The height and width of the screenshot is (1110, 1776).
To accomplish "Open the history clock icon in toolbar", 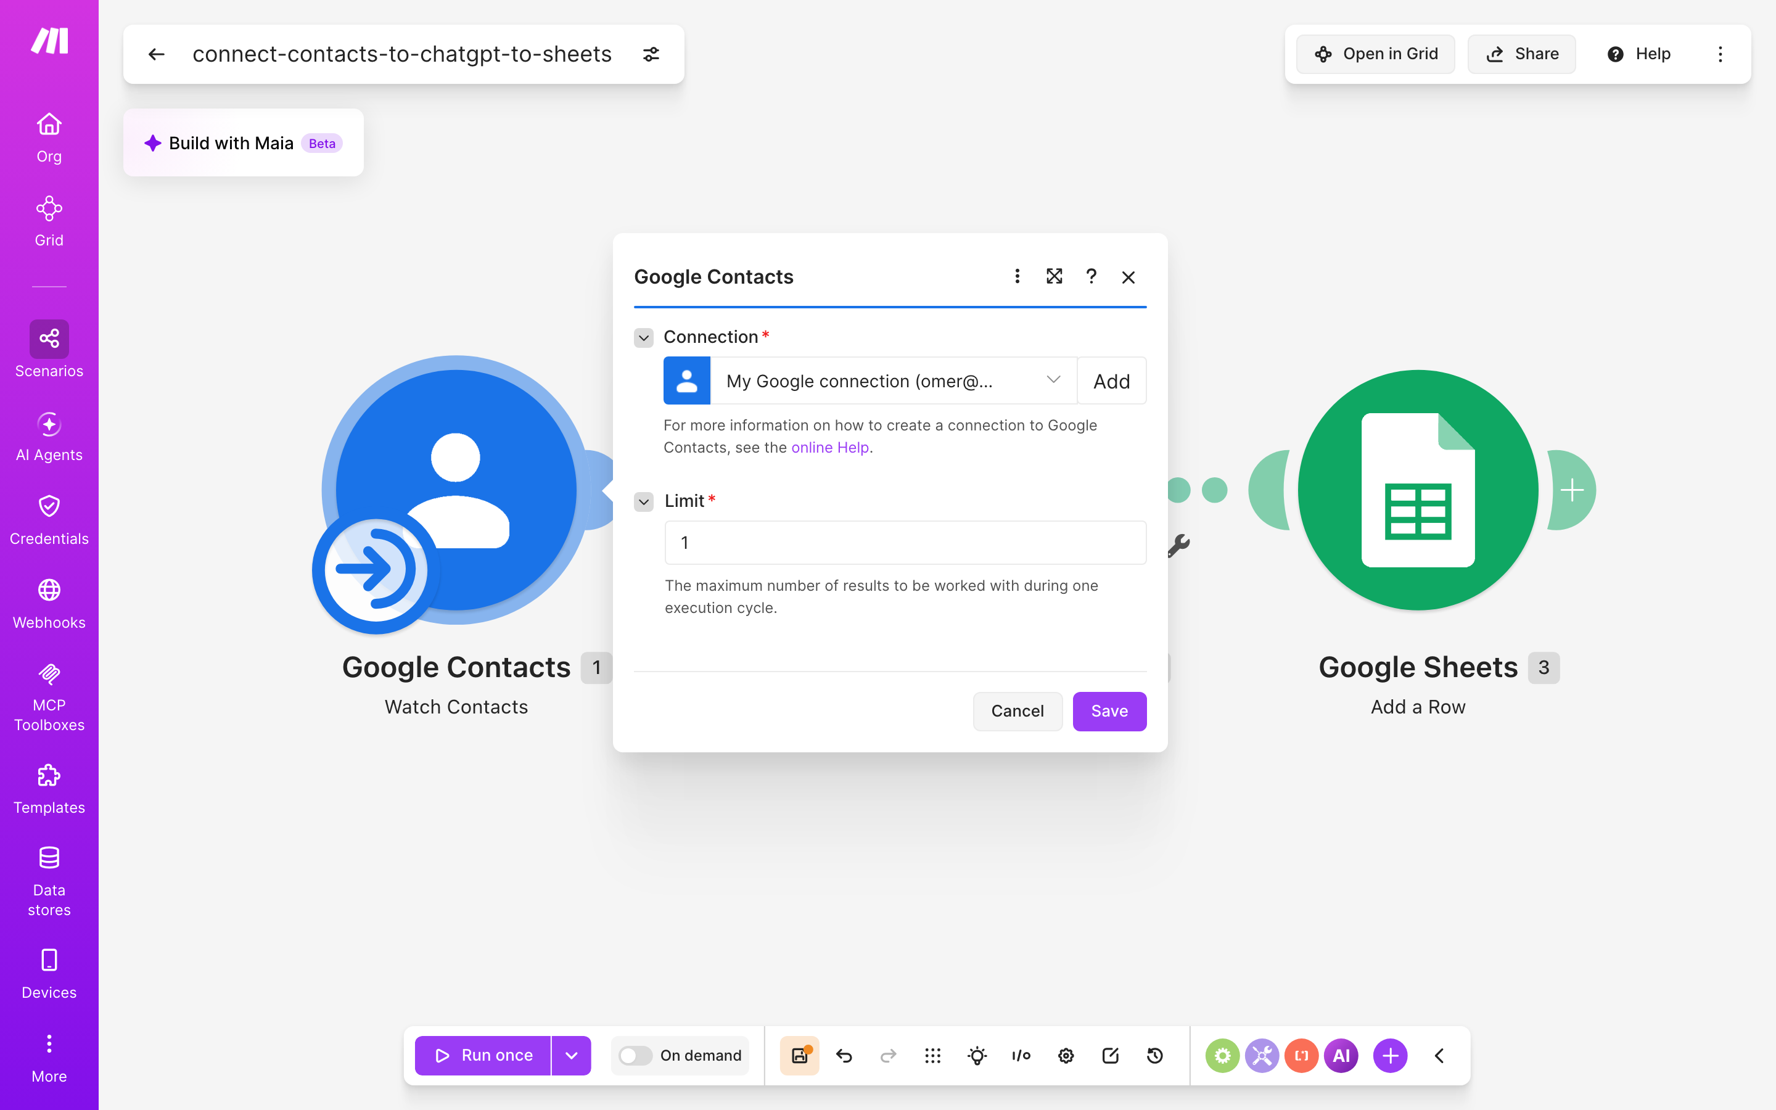I will (x=1154, y=1055).
